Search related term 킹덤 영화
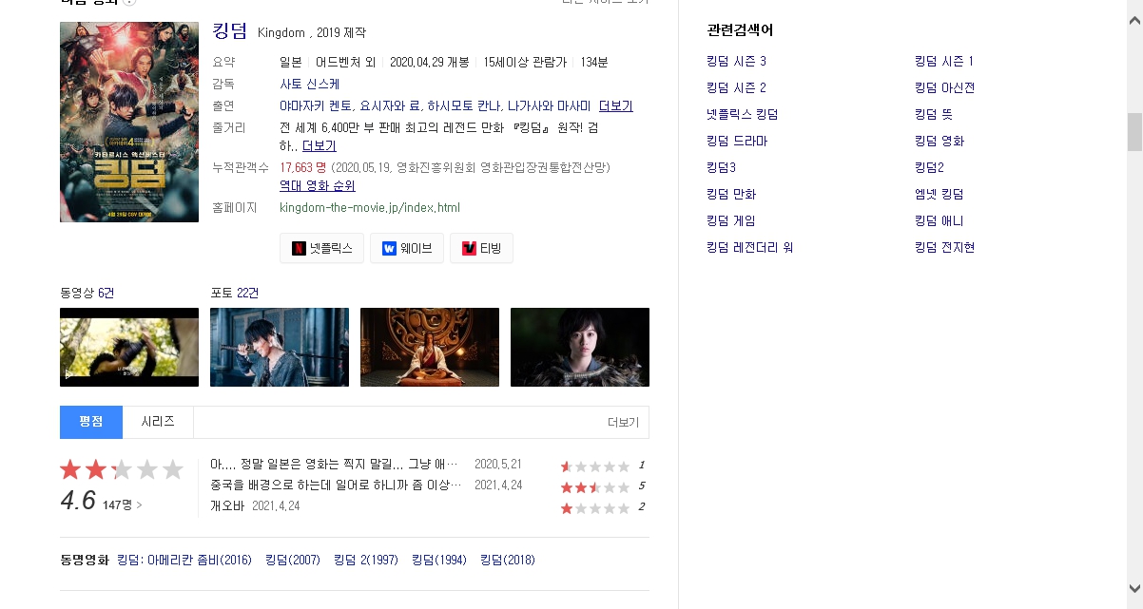 point(939,142)
